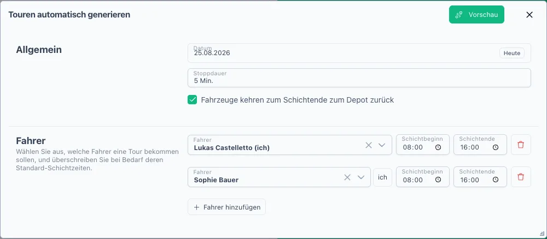Expand the Lukas Castelletto driver dropdown
The width and height of the screenshot is (547, 239).
click(382, 145)
